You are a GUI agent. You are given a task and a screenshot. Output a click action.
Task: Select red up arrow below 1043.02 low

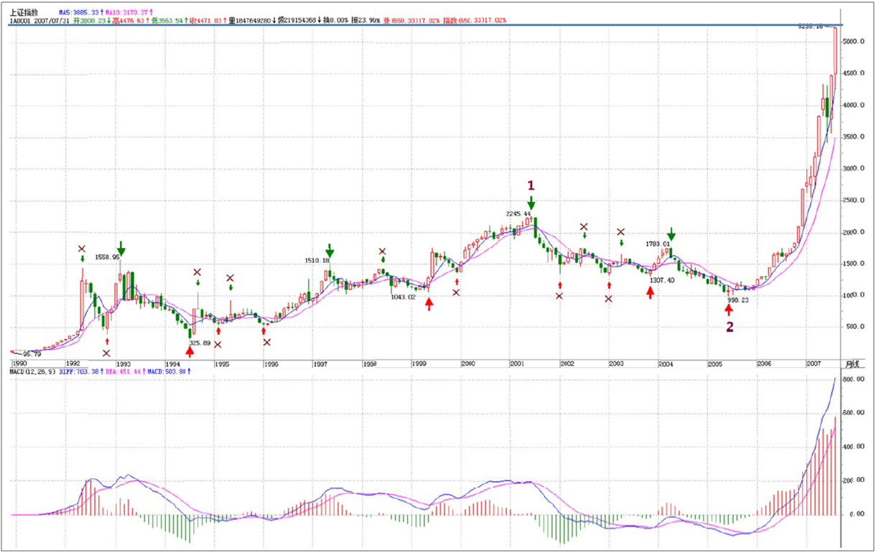429,305
